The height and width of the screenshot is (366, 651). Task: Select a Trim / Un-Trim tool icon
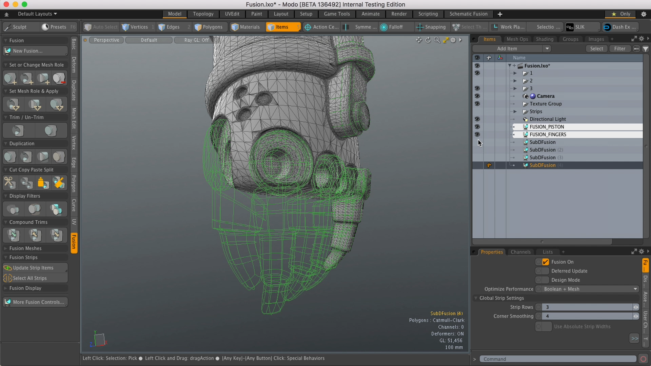coord(18,130)
